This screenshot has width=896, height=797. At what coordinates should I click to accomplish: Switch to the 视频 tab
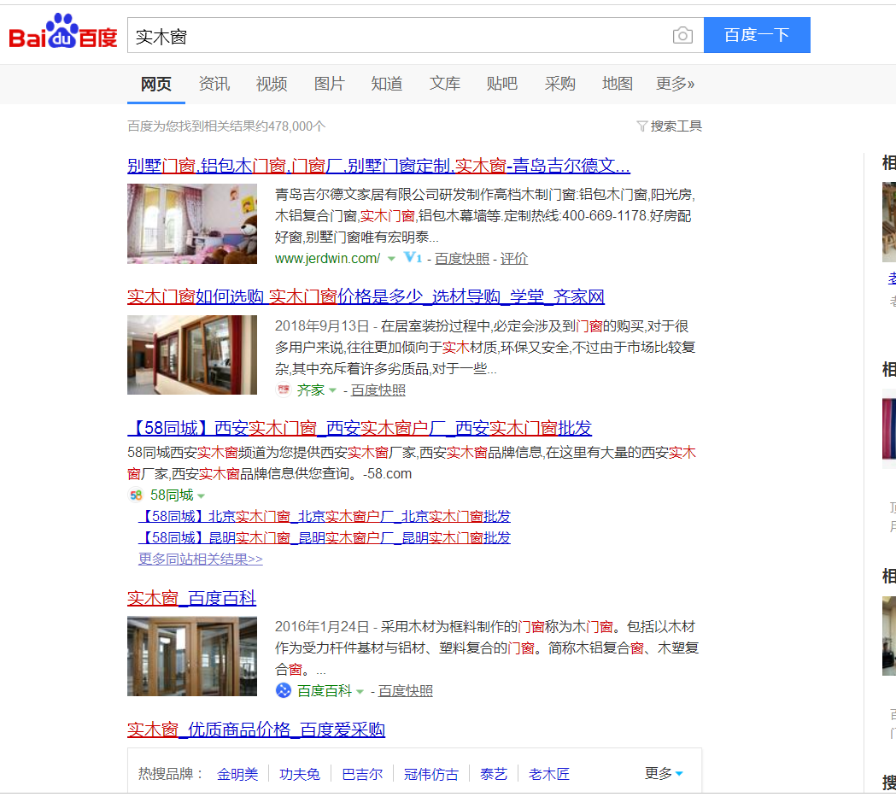tap(272, 84)
